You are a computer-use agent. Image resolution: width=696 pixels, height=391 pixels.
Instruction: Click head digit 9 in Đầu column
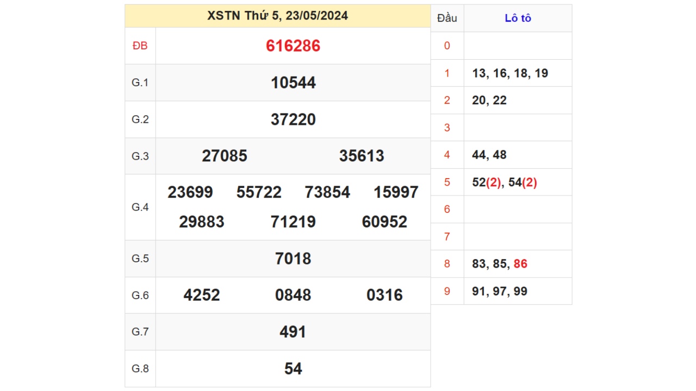(447, 292)
